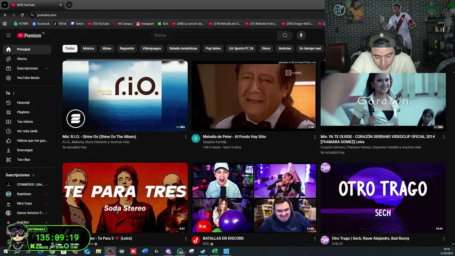Image resolution: width=455 pixels, height=256 pixels.
Task: Open the Facebook bookmark
Action: [x=41, y=24]
